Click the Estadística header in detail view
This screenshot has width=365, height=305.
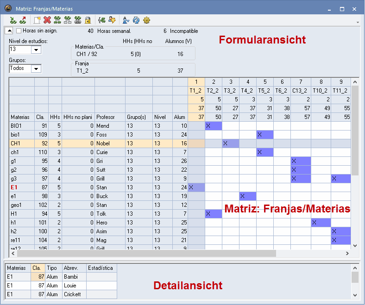click(101, 268)
